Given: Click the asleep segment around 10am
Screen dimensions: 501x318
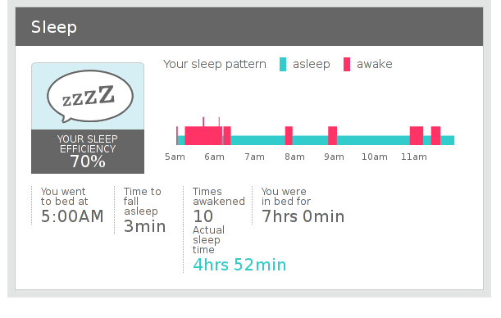Looking at the screenshot, I should coord(373,140).
